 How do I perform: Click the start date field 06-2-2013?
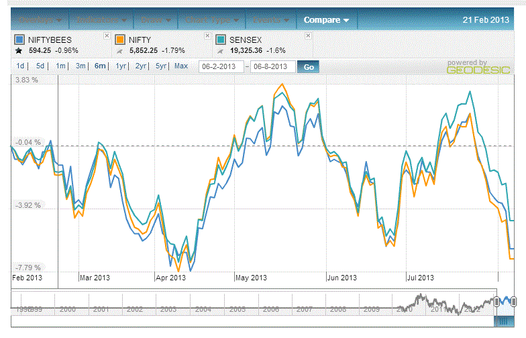coord(221,67)
